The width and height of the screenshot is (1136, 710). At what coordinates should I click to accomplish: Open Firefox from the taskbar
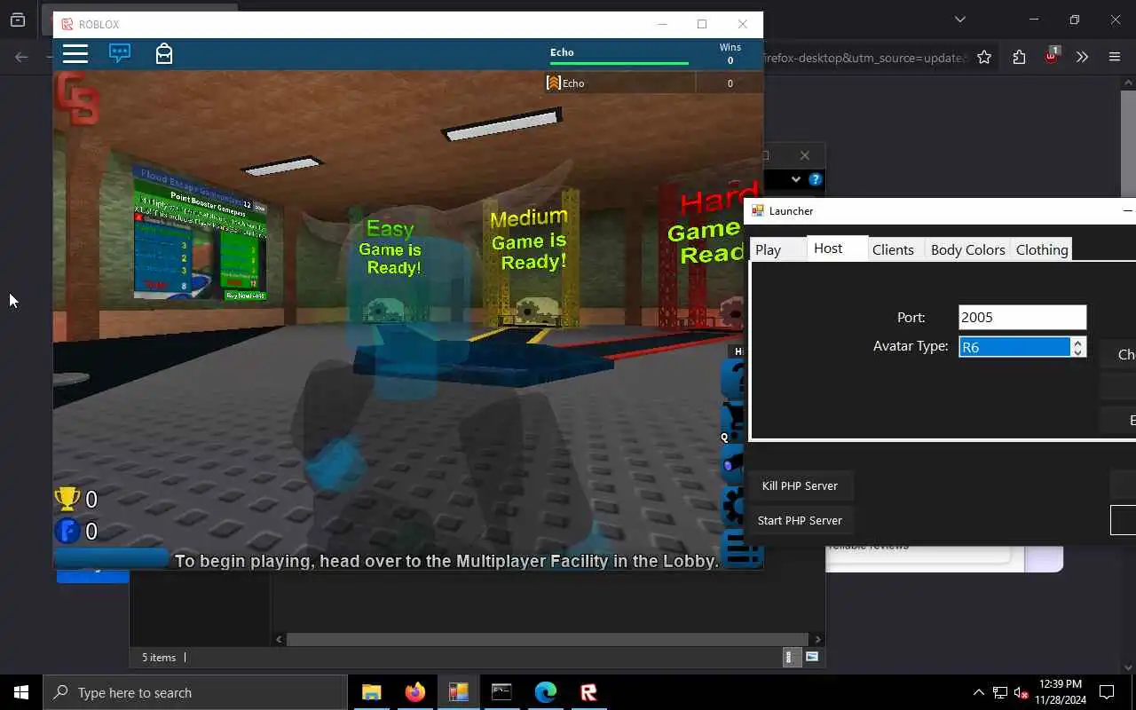(414, 692)
